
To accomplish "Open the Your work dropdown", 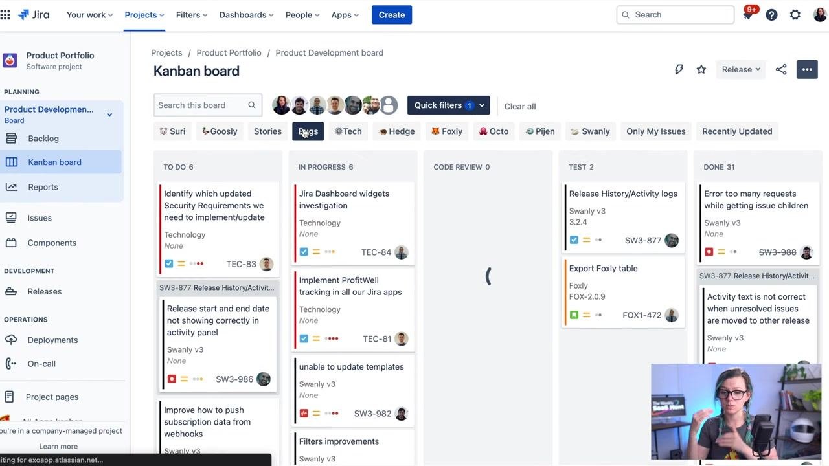I will (89, 15).
